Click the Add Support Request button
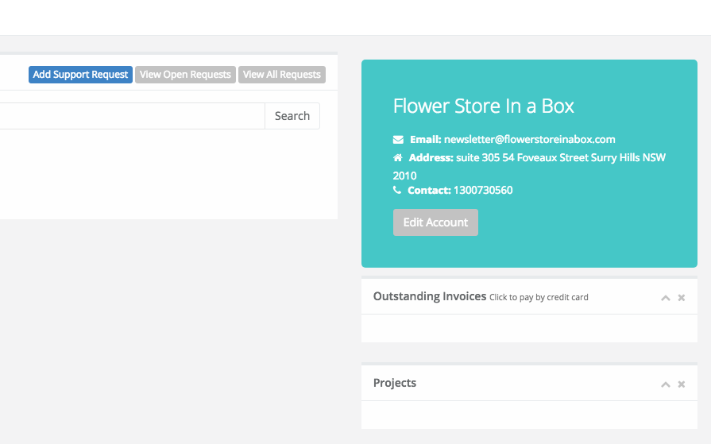This screenshot has height=444, width=711. click(x=80, y=75)
